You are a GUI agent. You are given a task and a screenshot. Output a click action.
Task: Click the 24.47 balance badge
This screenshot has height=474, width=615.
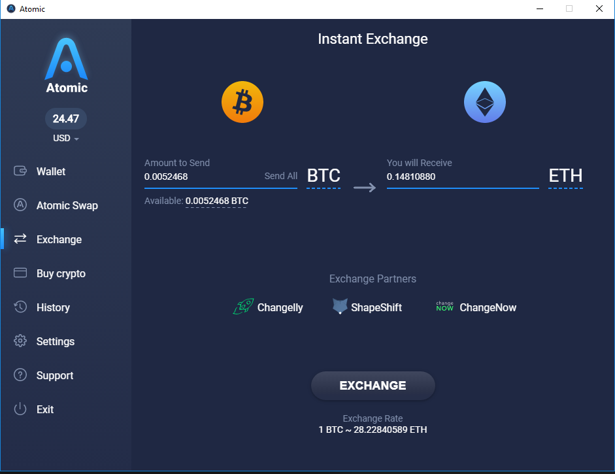point(66,118)
